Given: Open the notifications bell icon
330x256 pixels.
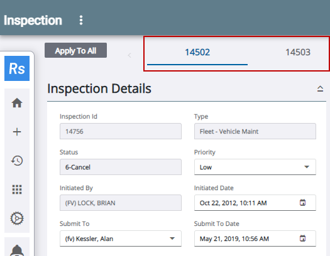Looking at the screenshot, I should [x=17, y=250].
